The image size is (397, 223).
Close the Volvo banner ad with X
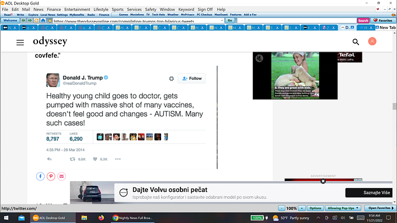pos(323,181)
